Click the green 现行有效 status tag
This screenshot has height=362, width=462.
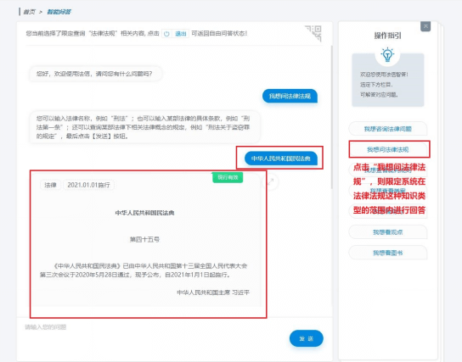[228, 177]
